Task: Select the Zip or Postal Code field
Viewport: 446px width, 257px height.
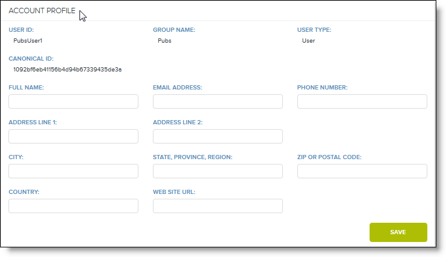Action: [362, 171]
